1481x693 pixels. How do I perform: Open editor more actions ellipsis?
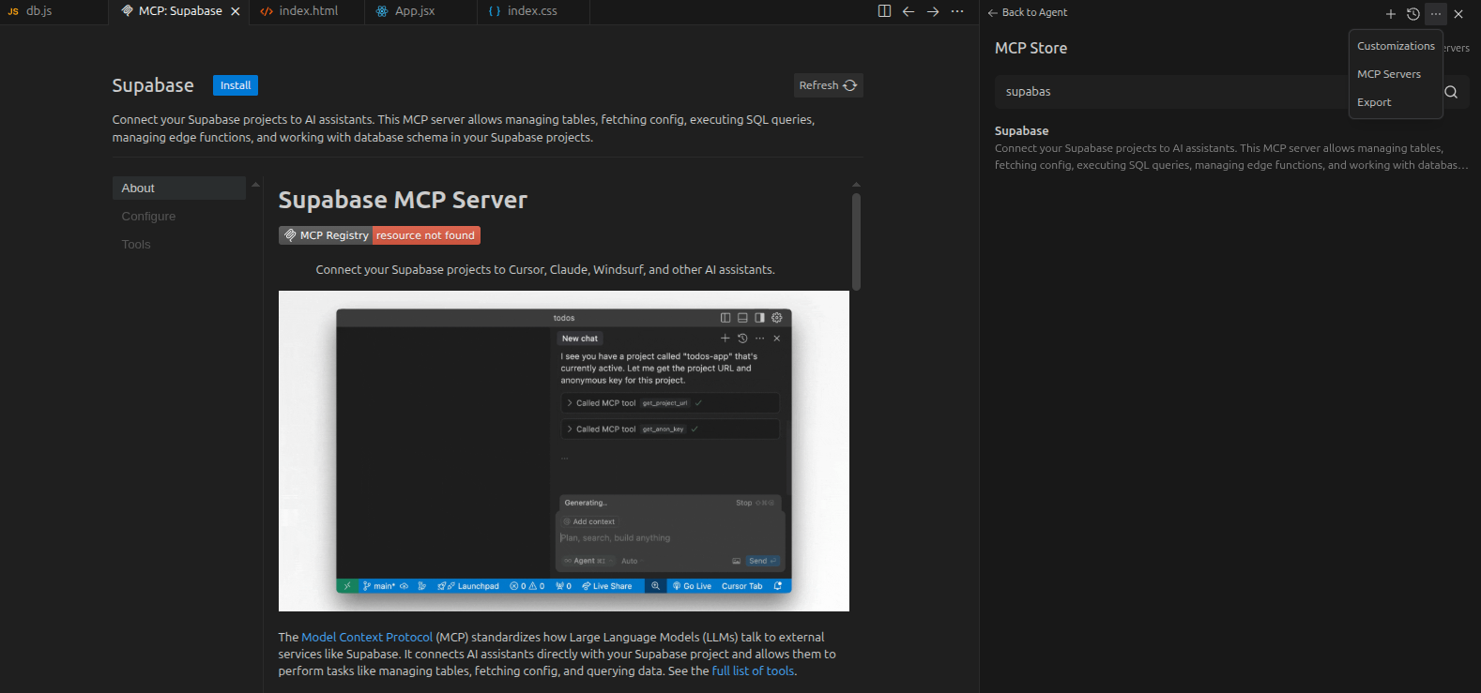point(957,11)
